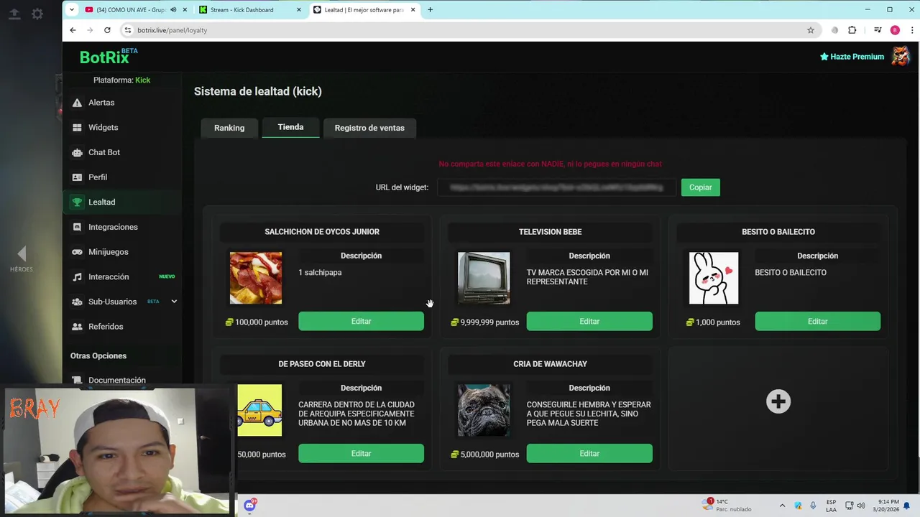Switch to the Ranking tab
This screenshot has height=517, width=920.
point(229,128)
